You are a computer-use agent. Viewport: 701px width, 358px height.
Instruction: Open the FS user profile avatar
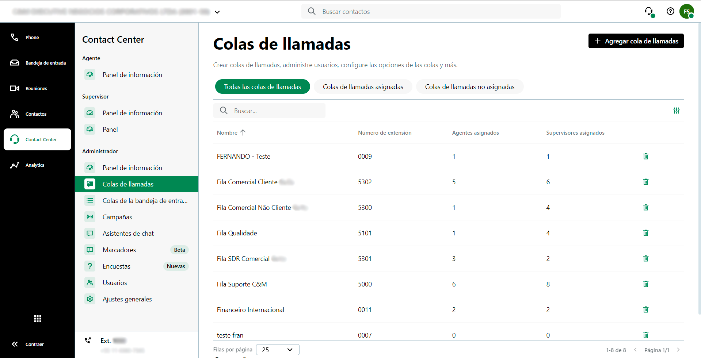(686, 11)
